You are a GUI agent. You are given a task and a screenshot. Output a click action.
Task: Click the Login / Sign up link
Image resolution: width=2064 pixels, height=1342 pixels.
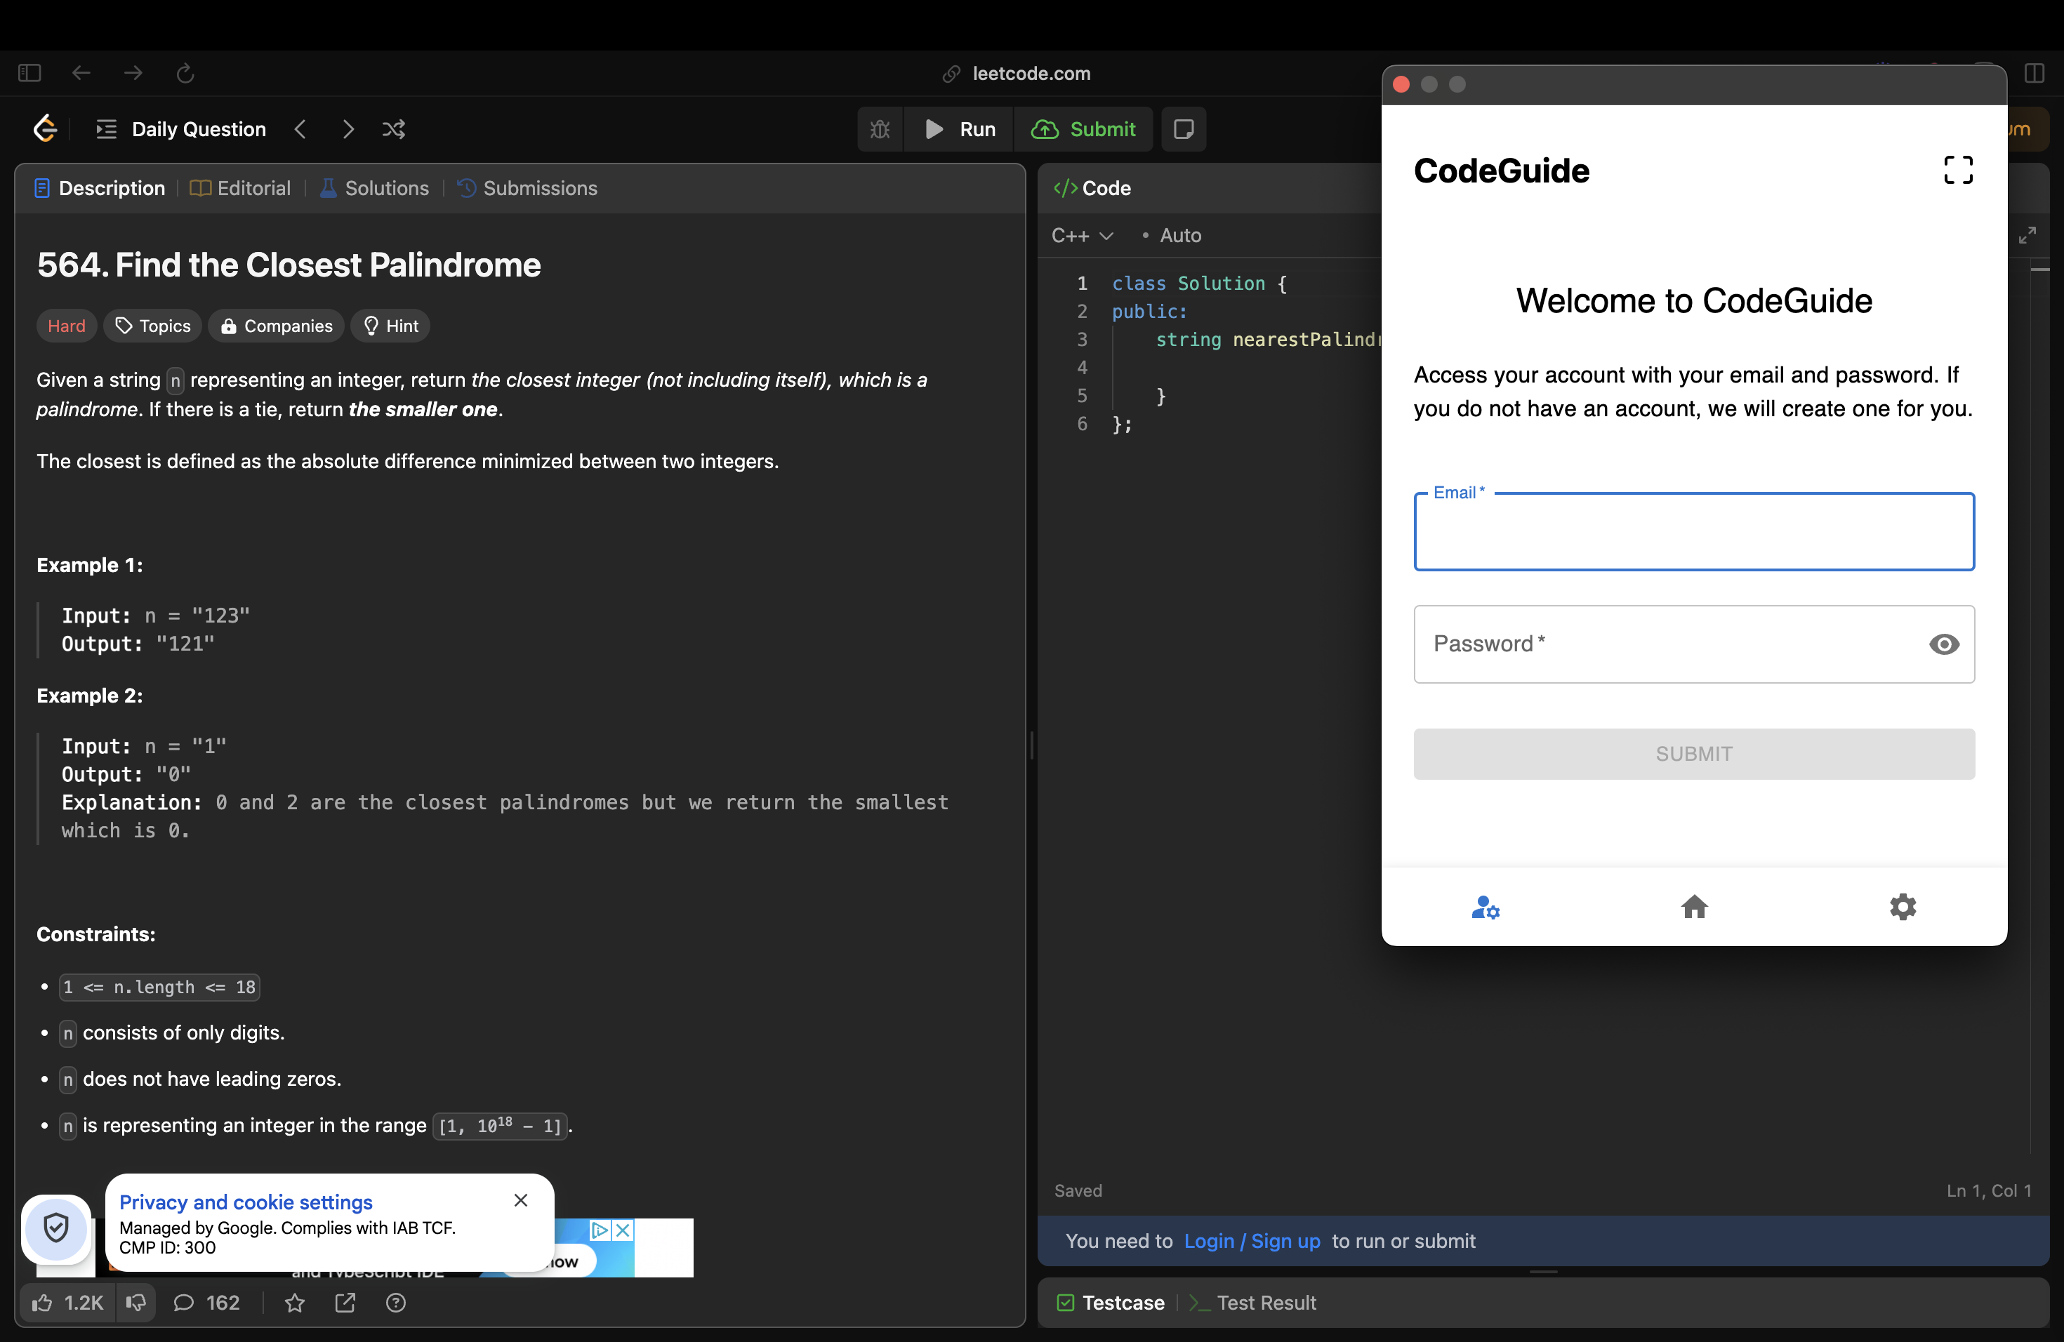coord(1252,1240)
